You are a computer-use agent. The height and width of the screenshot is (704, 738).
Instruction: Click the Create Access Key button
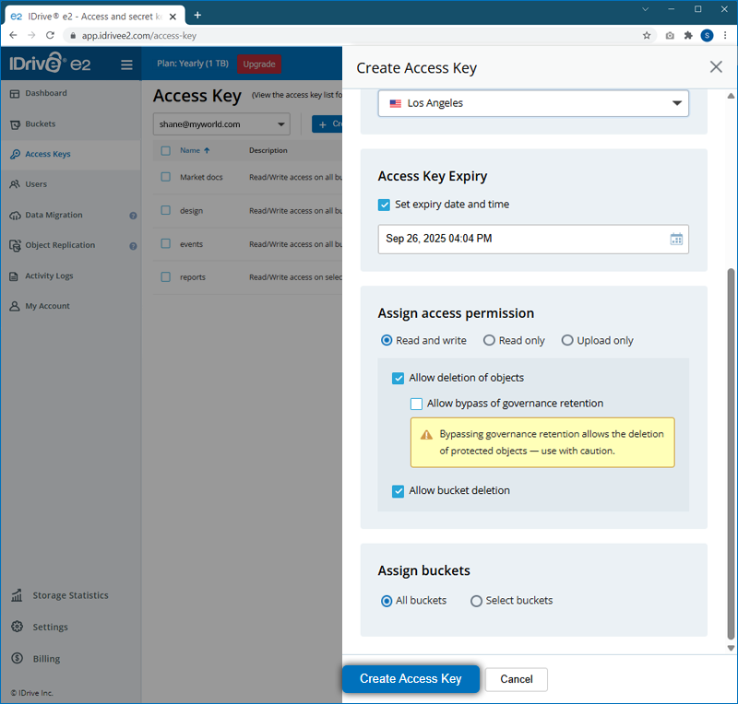tap(411, 679)
